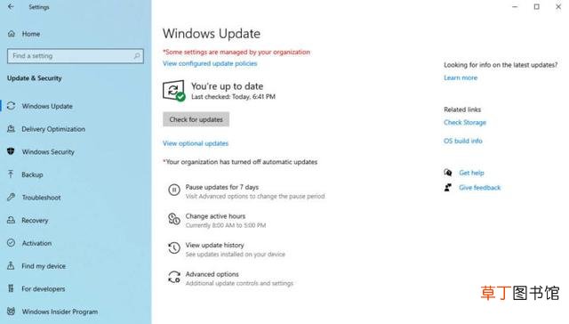Screen dimensions: 569x324
Task: Click the history icon for update history
Action: [x=174, y=247]
